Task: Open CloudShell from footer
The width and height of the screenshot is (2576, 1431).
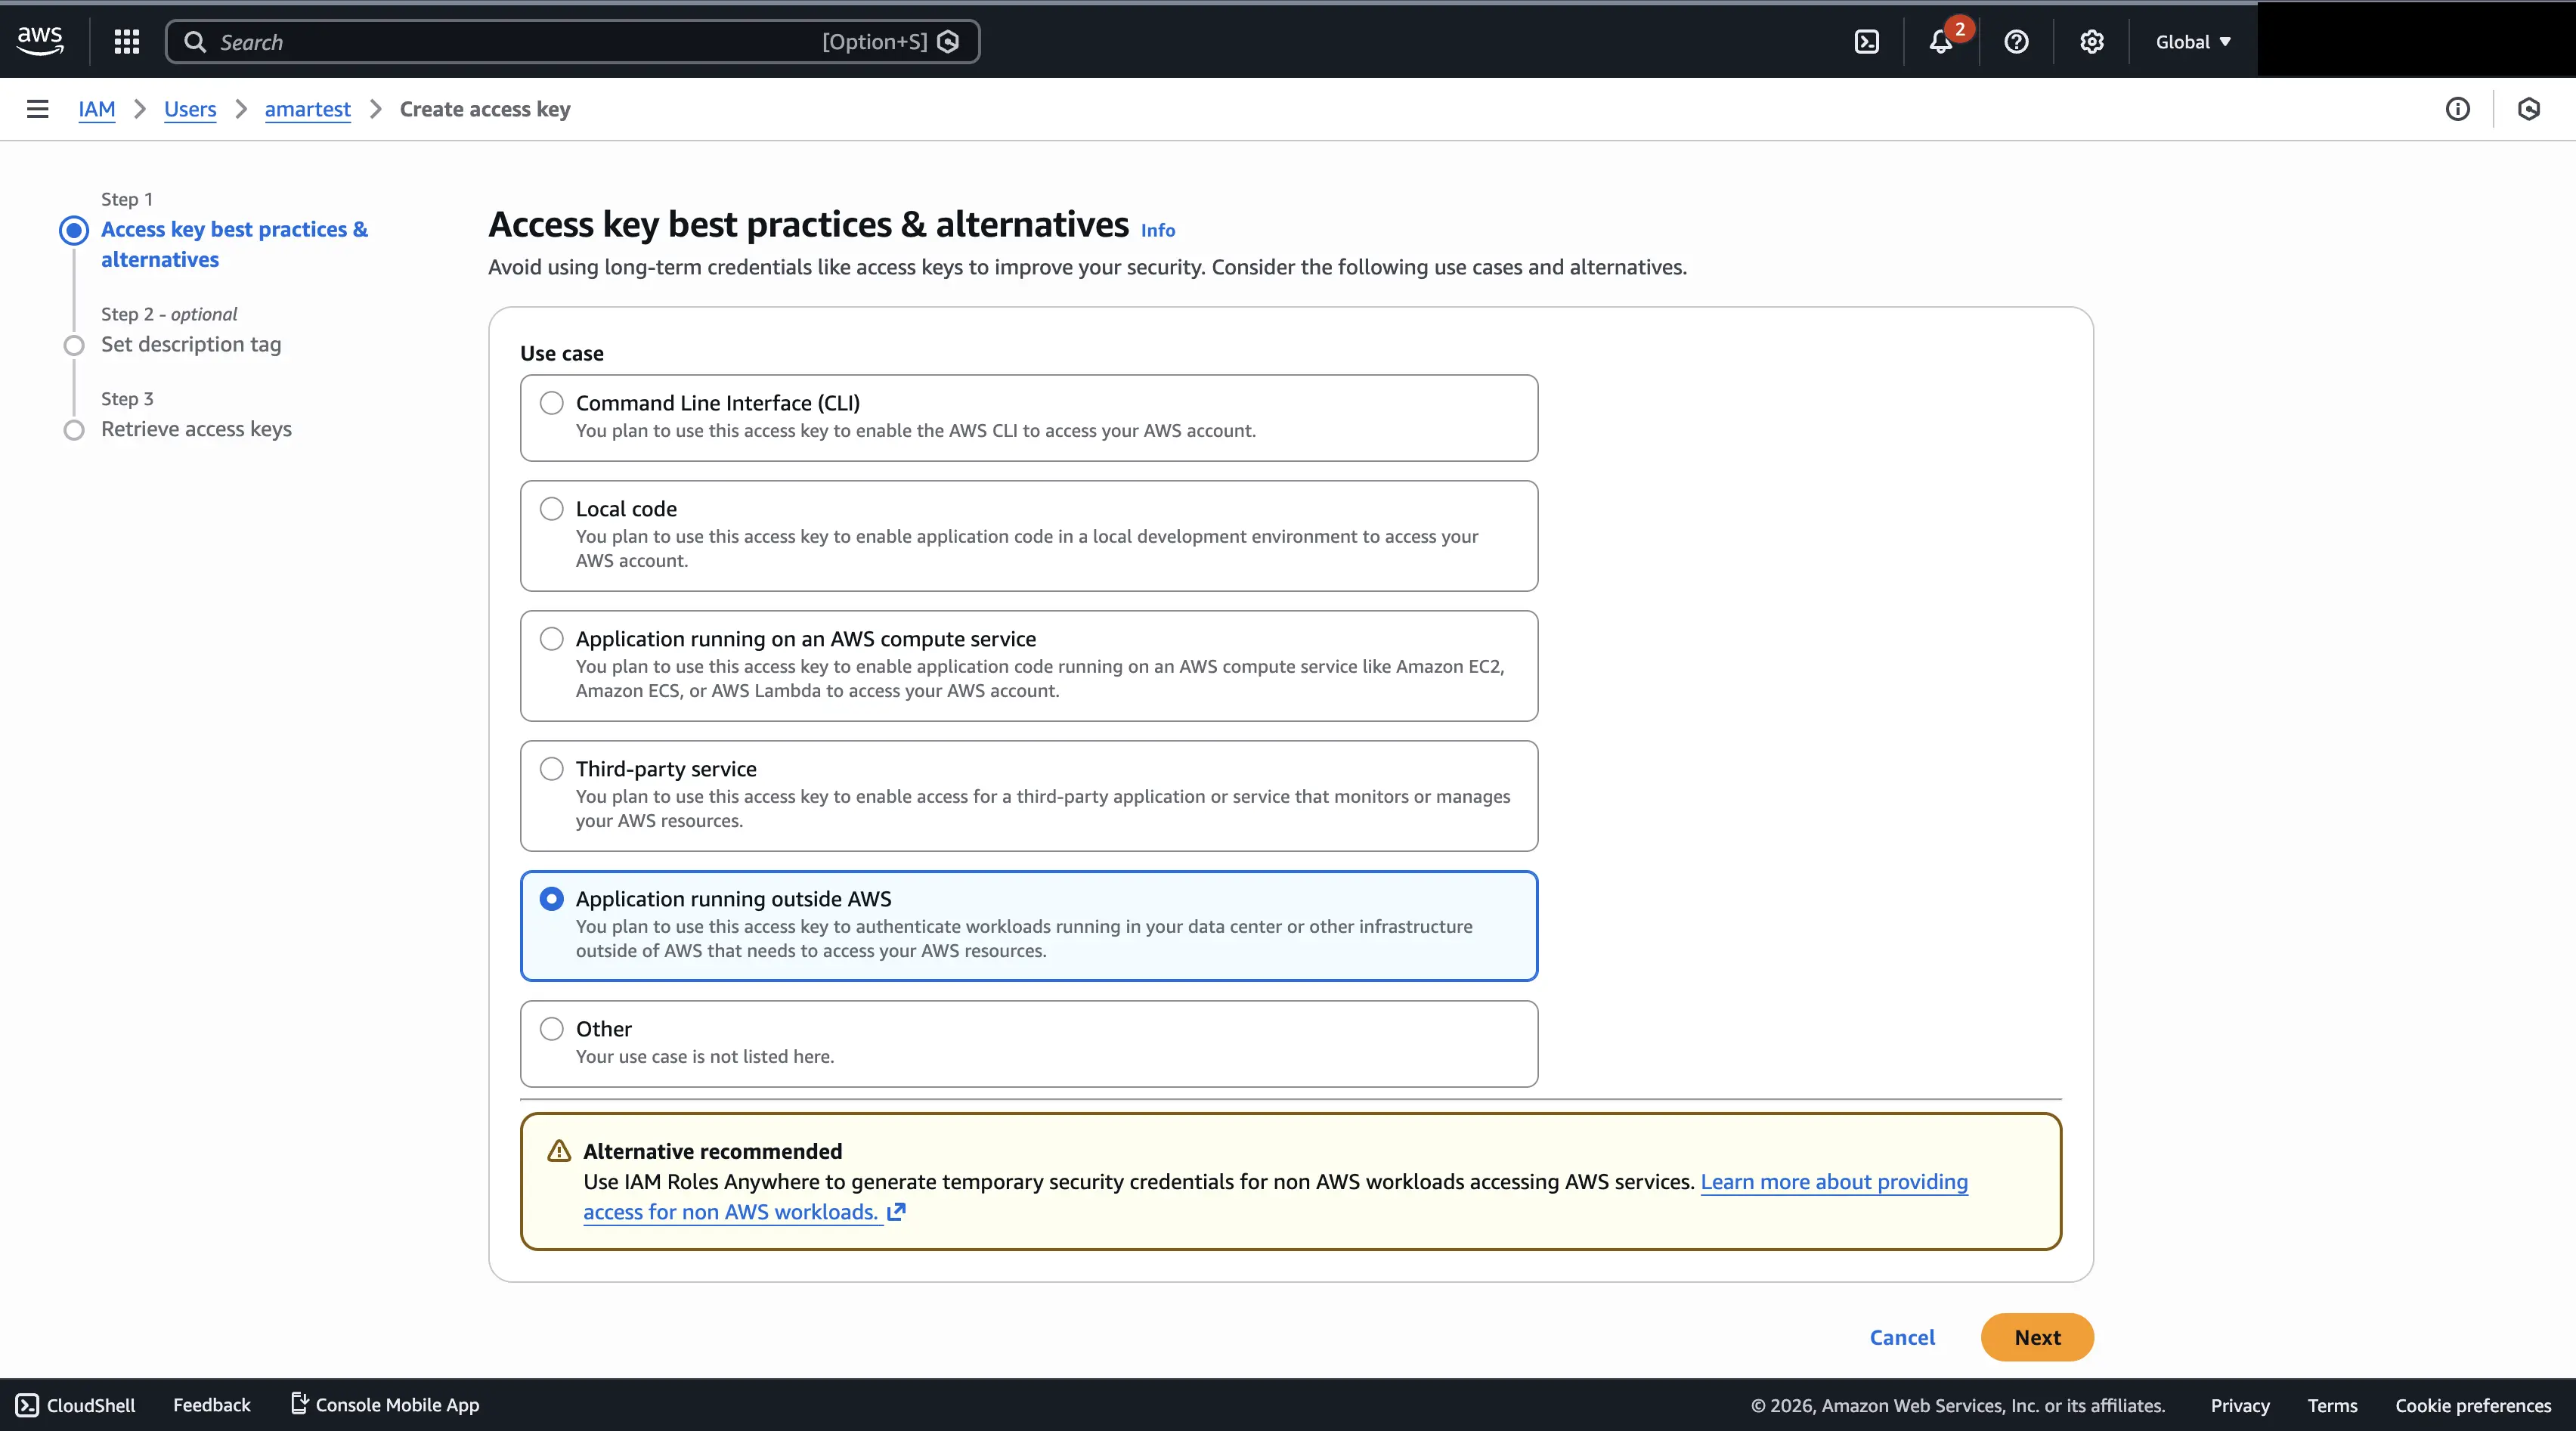Action: pos(76,1405)
